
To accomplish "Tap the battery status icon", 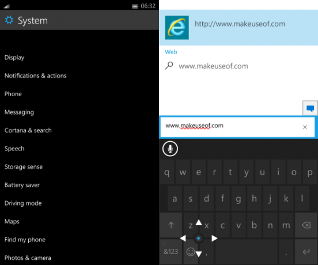I will tap(135, 6).
